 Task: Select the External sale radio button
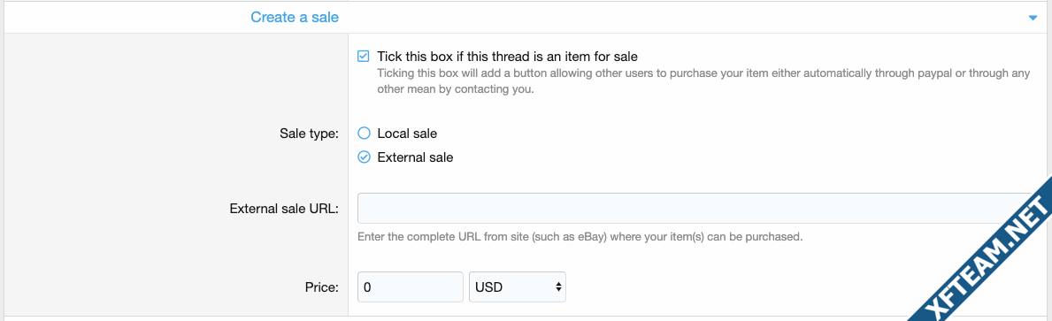pyautogui.click(x=364, y=158)
